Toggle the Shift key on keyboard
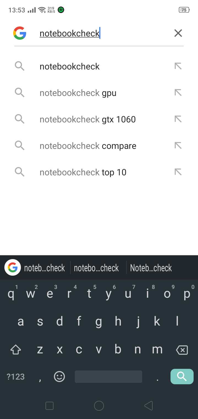This screenshot has height=419, width=198. pos(16,350)
